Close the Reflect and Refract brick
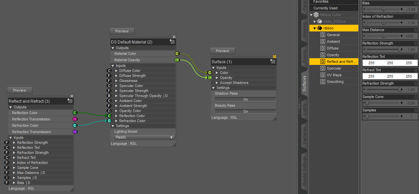Screen dimensions: 419x194 [72, 96]
